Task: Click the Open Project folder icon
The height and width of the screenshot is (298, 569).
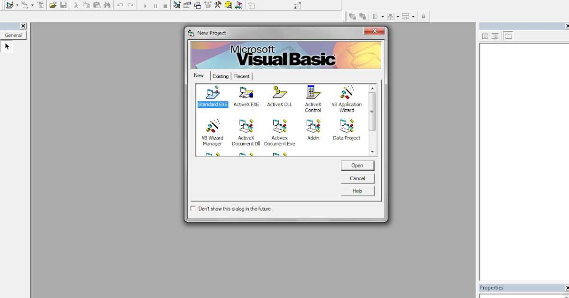Action: 53,5
